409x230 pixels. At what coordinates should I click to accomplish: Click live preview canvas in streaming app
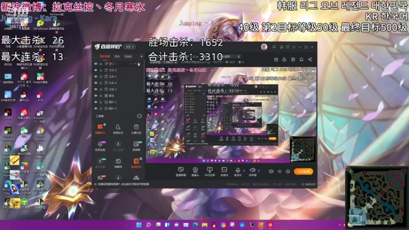coord(231,114)
